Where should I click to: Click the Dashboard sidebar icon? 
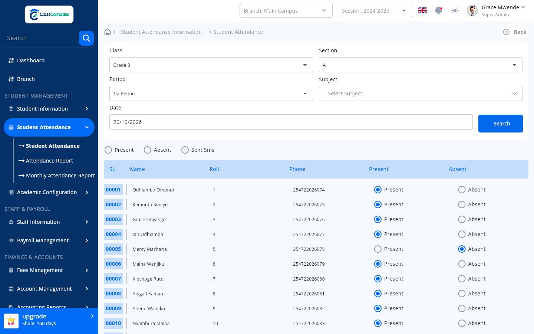point(11,60)
